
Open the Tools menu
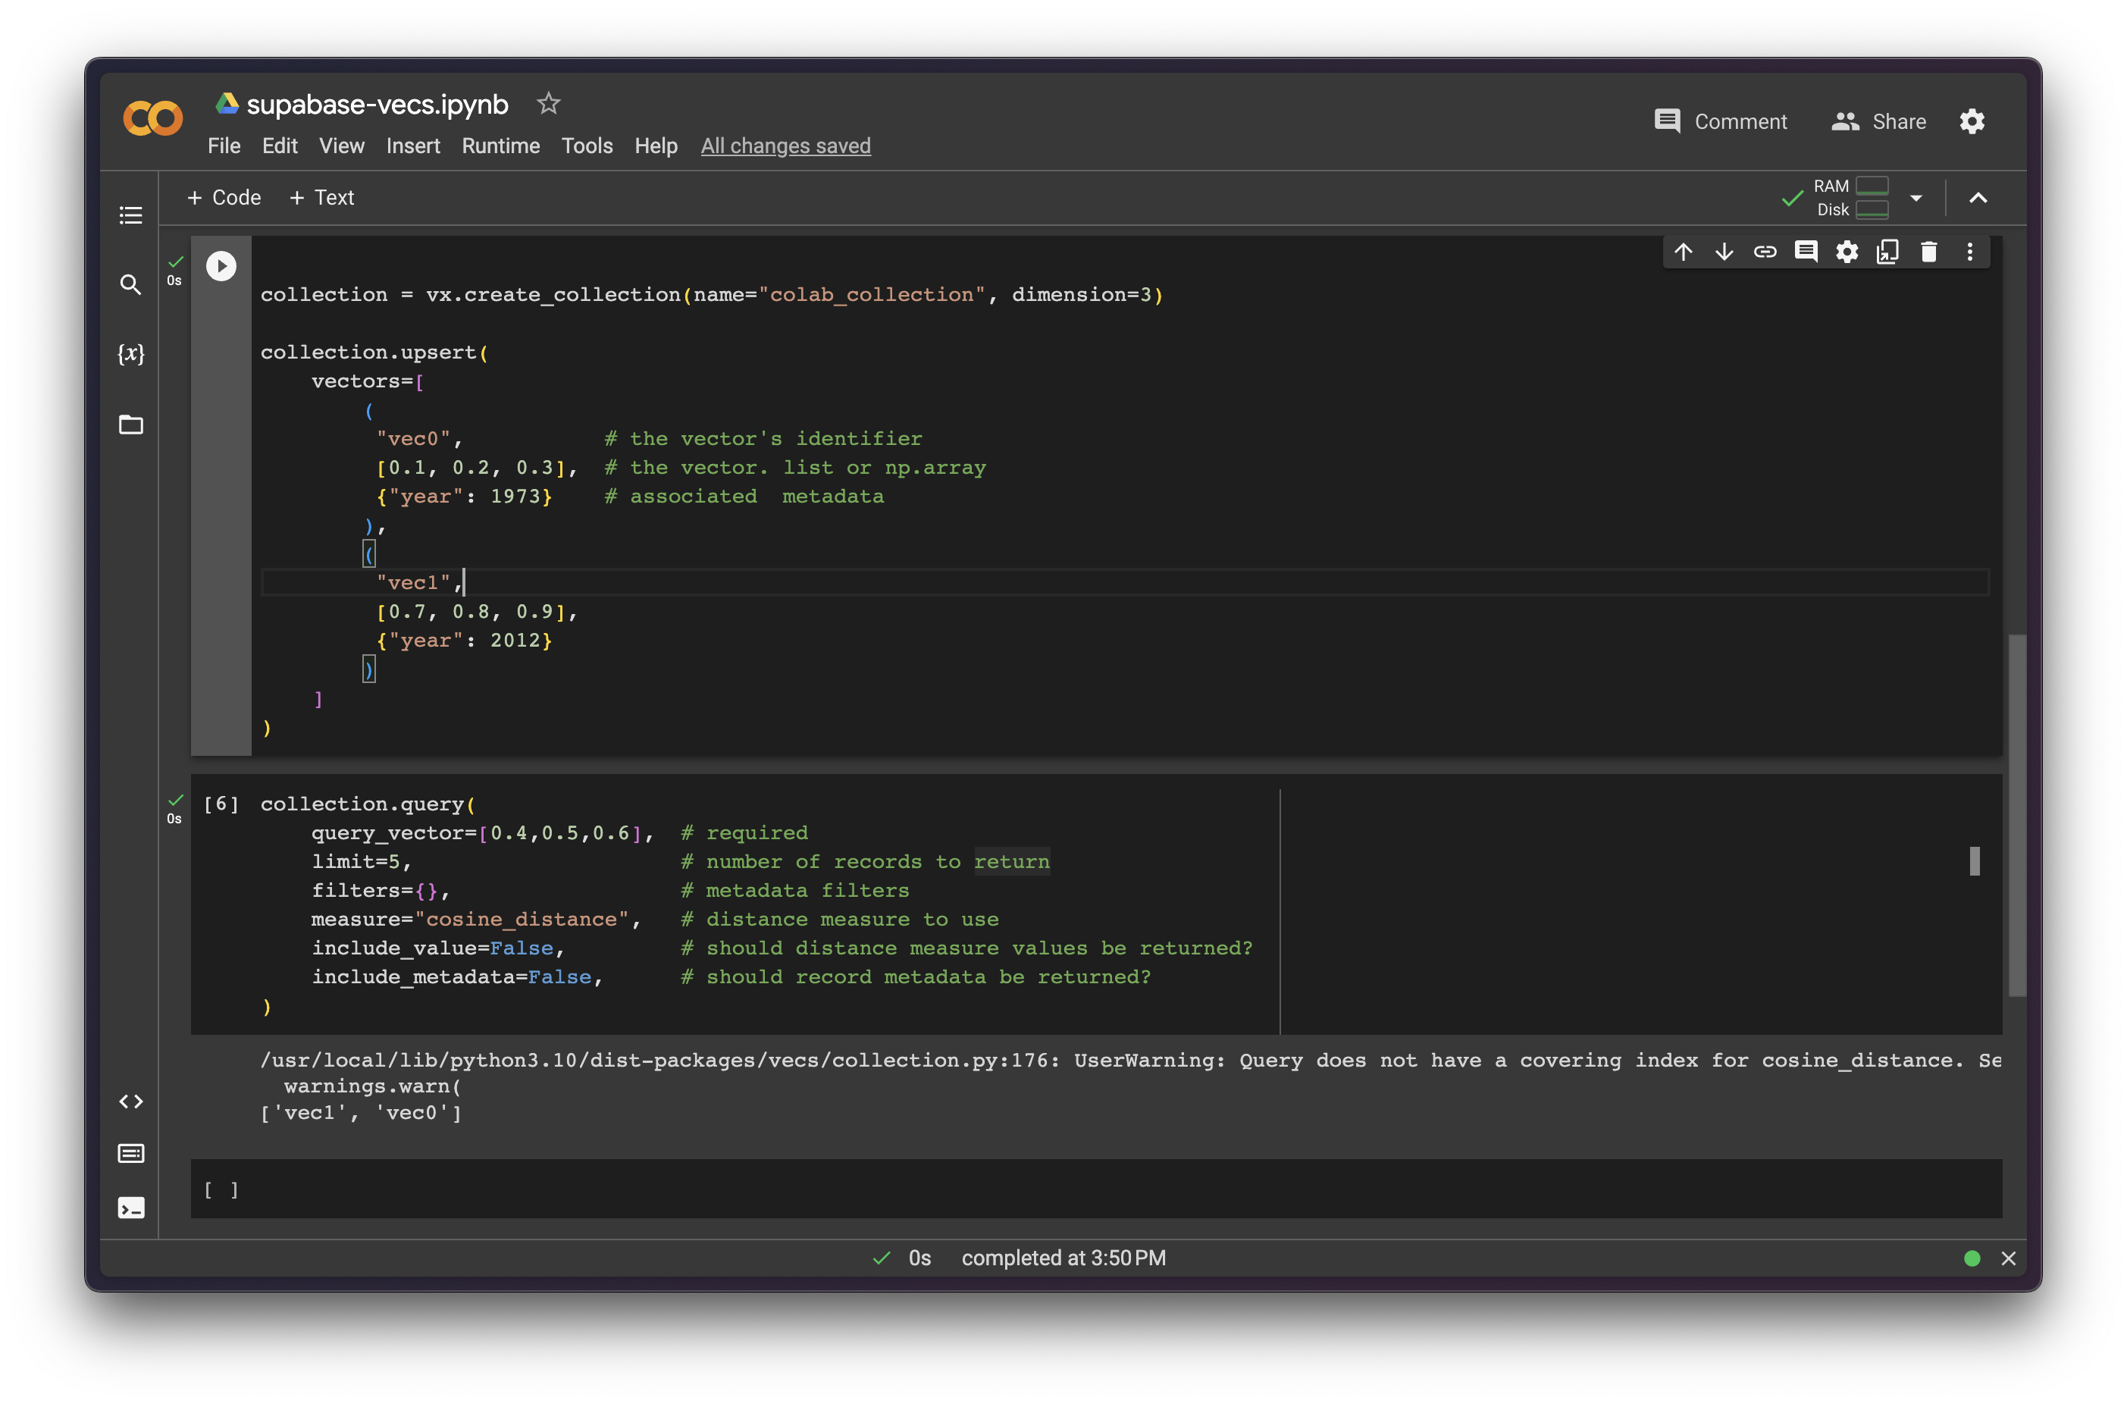click(587, 146)
